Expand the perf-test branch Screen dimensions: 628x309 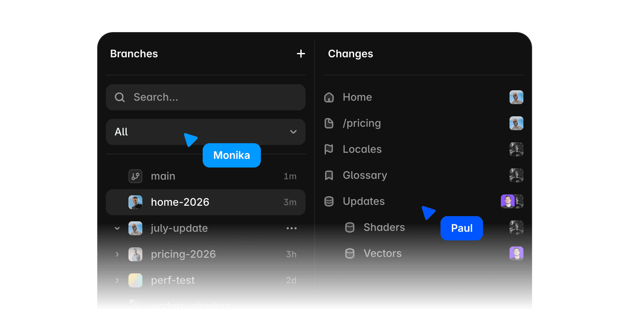click(x=117, y=280)
